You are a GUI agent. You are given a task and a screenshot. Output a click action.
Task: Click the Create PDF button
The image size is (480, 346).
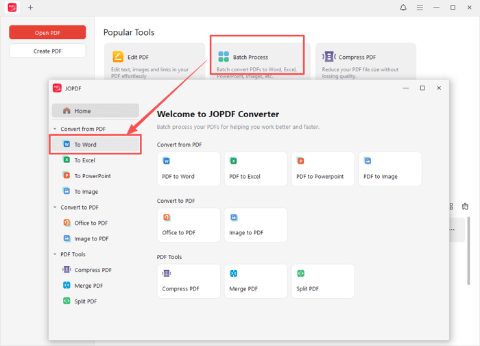click(x=47, y=51)
